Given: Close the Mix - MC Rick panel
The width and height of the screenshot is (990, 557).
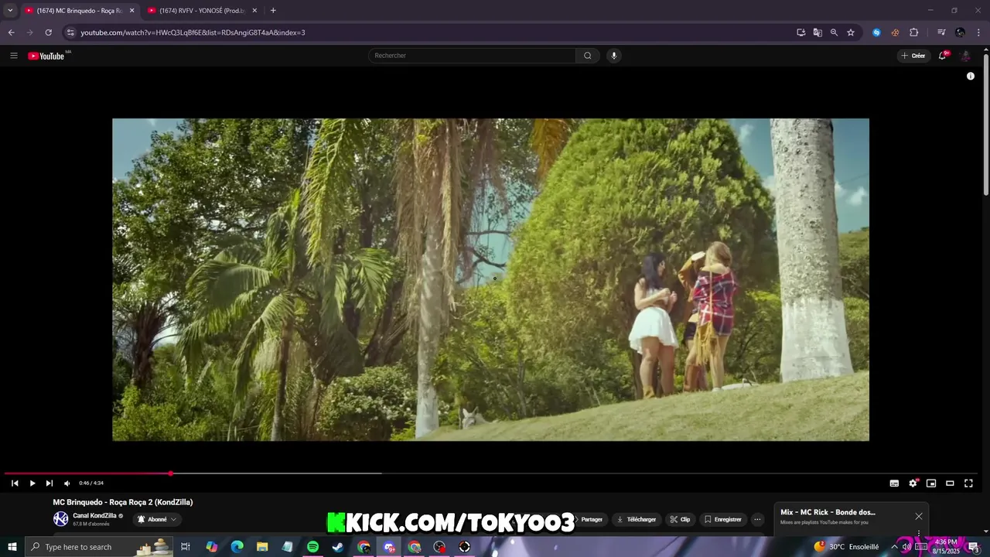Looking at the screenshot, I should point(919,516).
